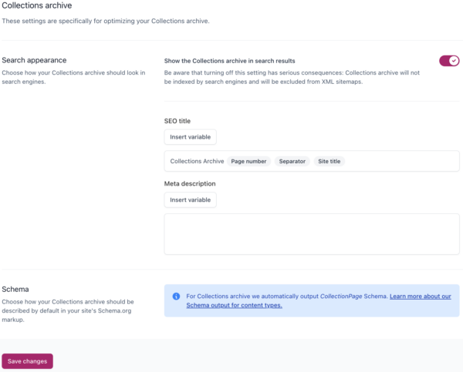Open the Learn more about Schema output link
This screenshot has height=372, width=463.
(x=420, y=296)
